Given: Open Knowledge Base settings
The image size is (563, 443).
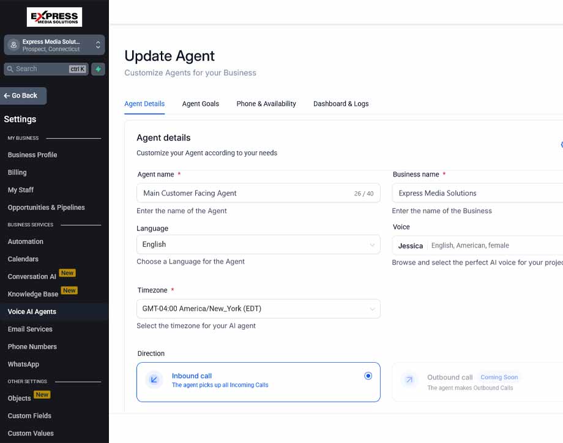Looking at the screenshot, I should coord(32,294).
